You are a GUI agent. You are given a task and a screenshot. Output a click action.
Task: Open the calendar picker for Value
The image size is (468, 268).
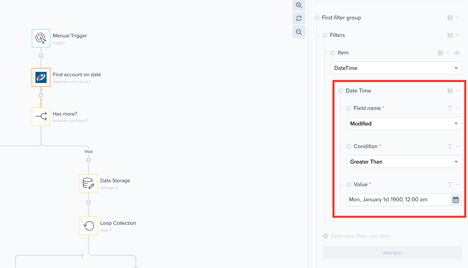click(x=456, y=200)
